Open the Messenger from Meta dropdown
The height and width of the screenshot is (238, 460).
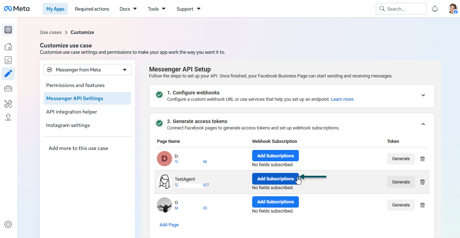(x=87, y=70)
